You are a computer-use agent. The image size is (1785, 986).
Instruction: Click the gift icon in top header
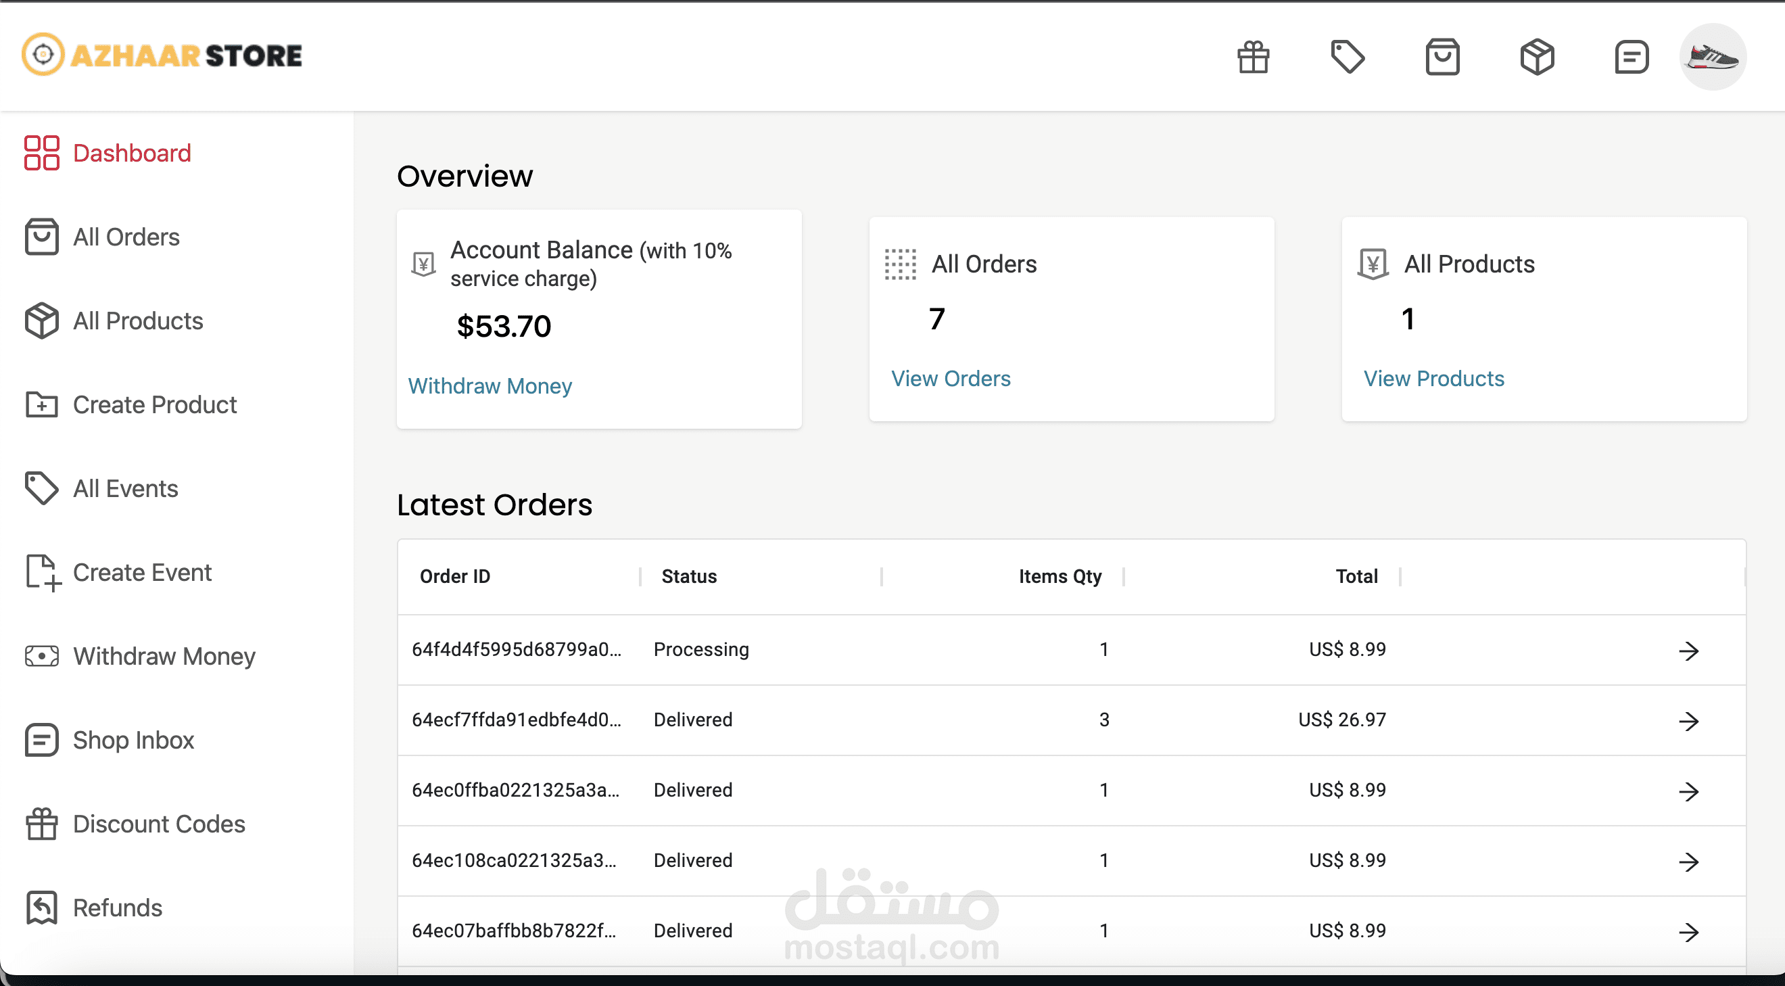tap(1253, 57)
